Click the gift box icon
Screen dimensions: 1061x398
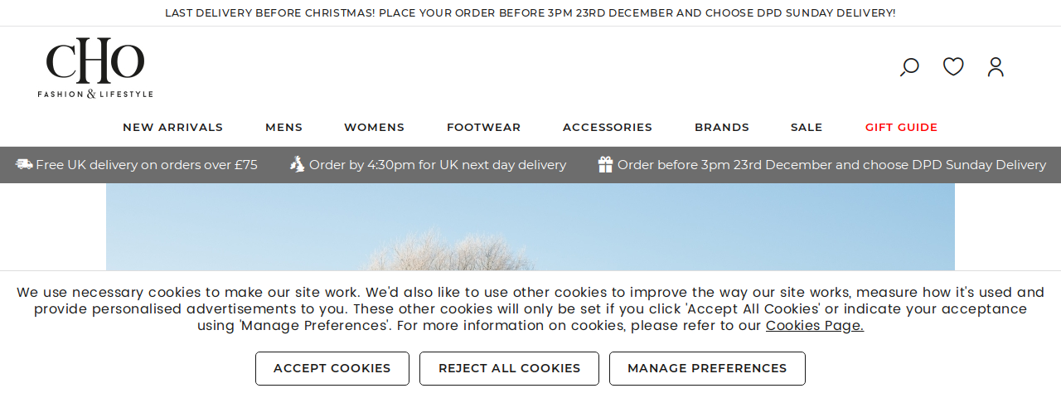click(x=606, y=164)
